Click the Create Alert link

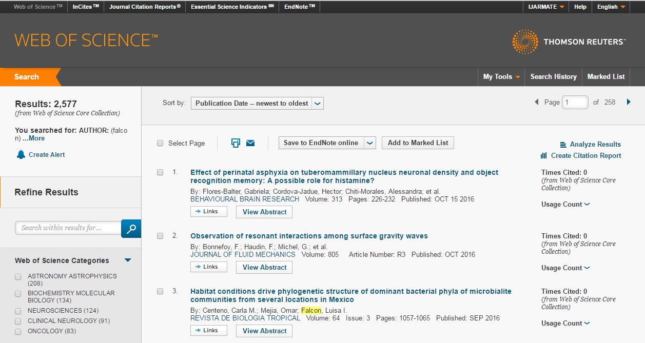47,155
